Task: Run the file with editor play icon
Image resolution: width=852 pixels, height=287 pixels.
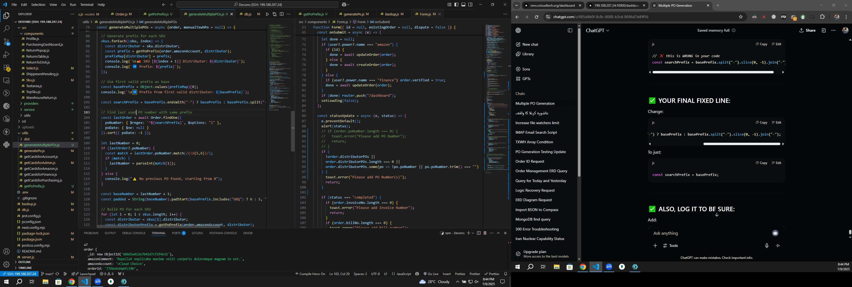Action: [267, 14]
